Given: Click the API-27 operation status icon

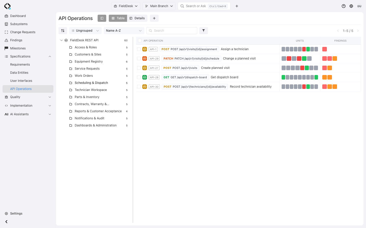Looking at the screenshot, I should (x=145, y=68).
